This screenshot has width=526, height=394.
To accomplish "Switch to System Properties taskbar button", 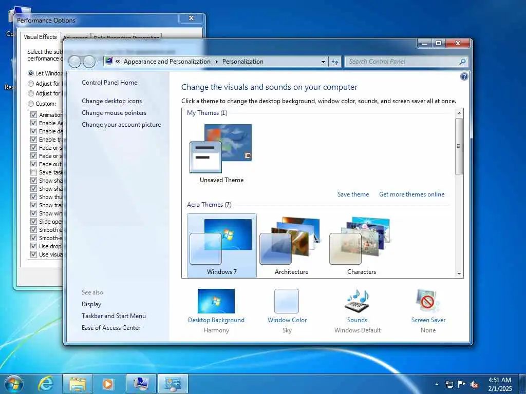I will click(141, 384).
